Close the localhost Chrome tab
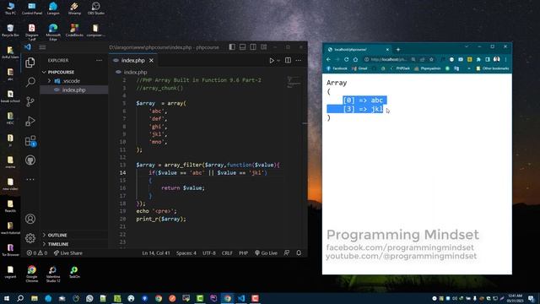This screenshot has width=540, height=304. tap(387, 50)
